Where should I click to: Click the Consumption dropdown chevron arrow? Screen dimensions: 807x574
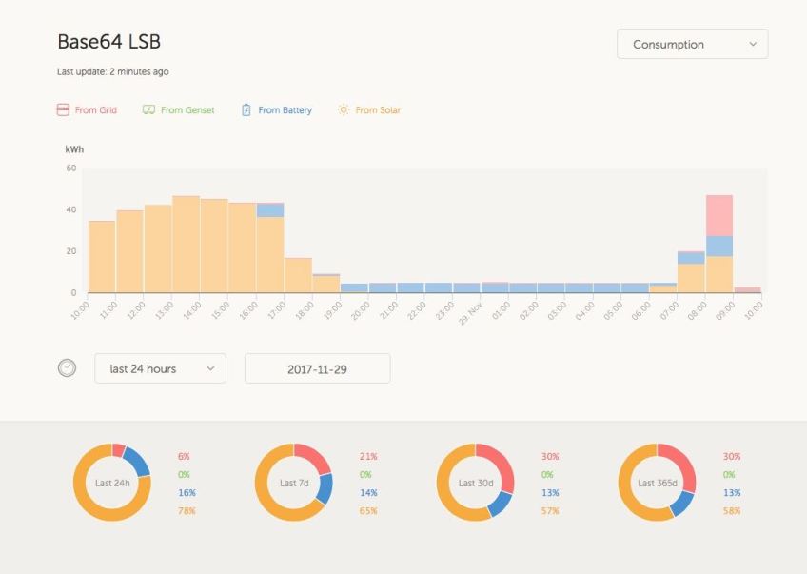point(753,45)
